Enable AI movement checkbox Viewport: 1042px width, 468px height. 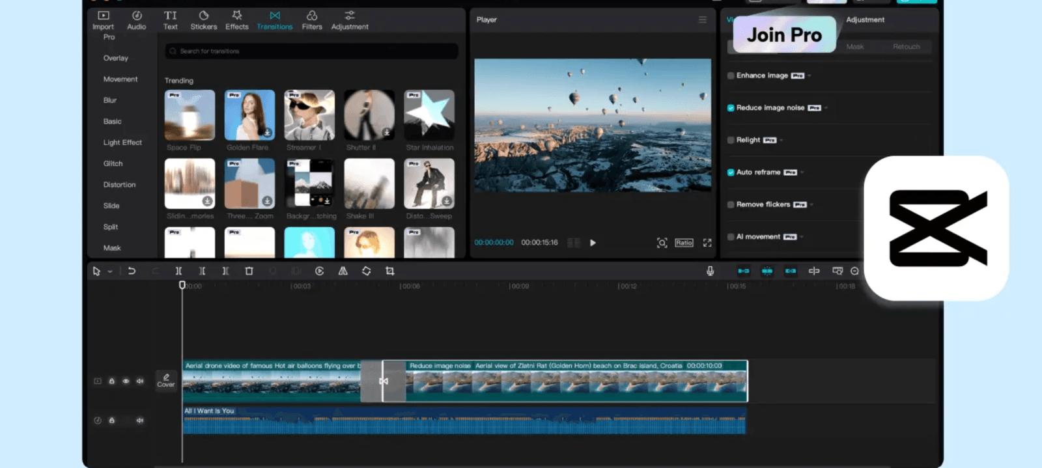coord(731,237)
